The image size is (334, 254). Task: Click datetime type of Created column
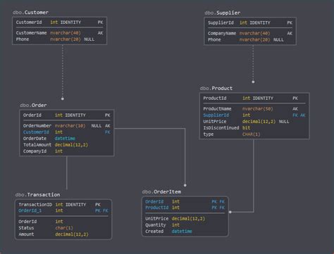click(x=182, y=231)
